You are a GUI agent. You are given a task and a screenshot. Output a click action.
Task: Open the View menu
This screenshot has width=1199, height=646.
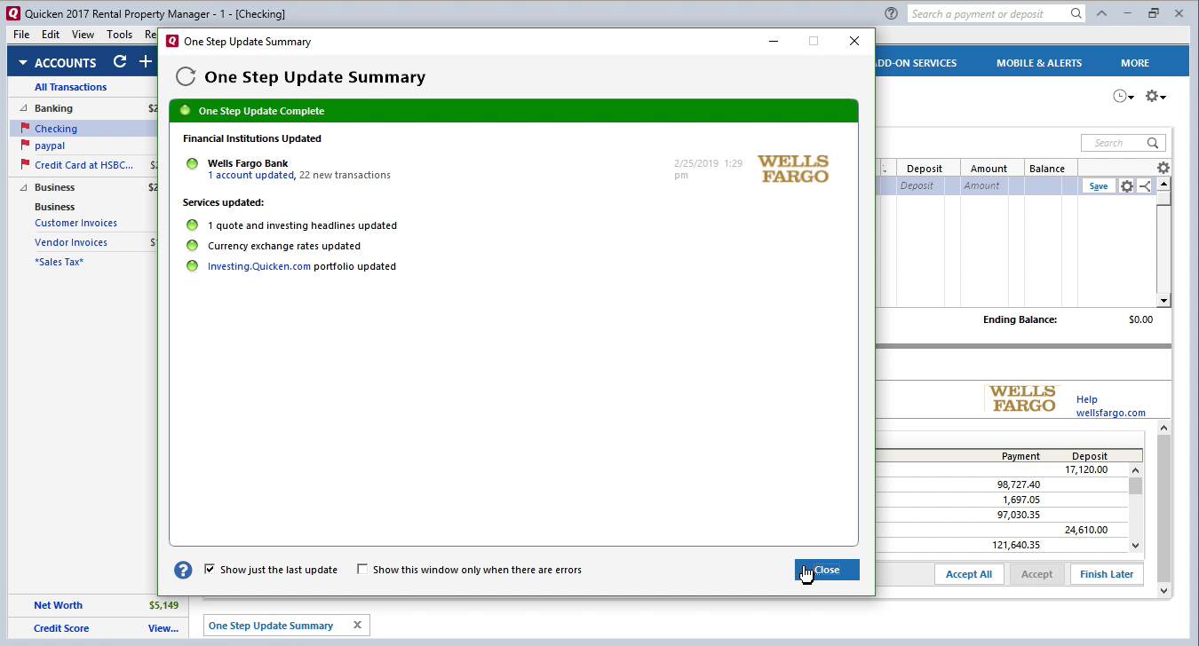point(83,35)
